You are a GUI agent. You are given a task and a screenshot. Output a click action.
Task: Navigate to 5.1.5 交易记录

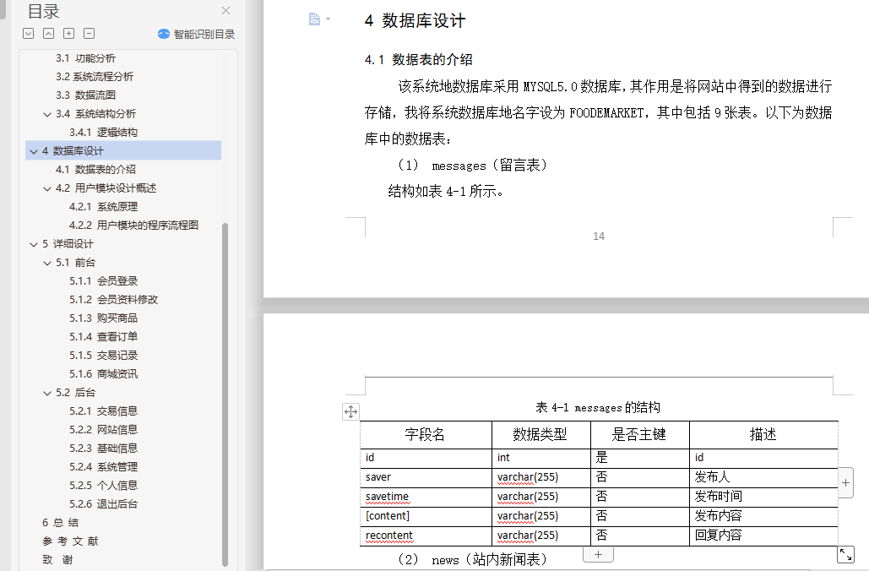point(103,356)
